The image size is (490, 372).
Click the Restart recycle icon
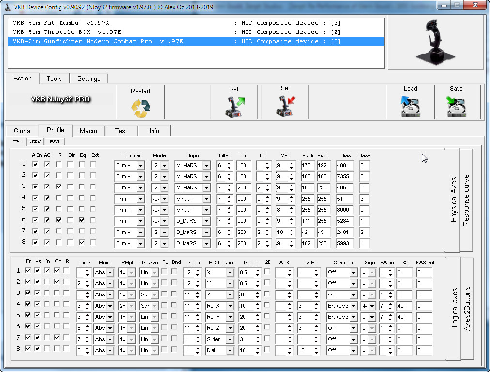[x=140, y=108]
